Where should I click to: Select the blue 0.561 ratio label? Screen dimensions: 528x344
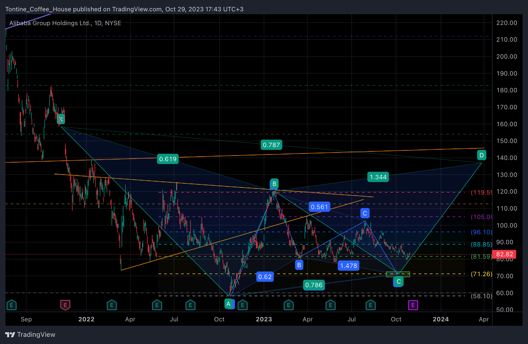[x=319, y=207]
